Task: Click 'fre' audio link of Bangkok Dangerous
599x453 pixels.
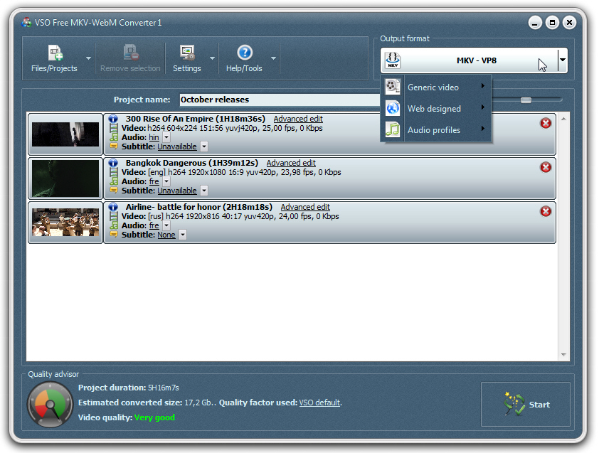Action: coord(154,181)
